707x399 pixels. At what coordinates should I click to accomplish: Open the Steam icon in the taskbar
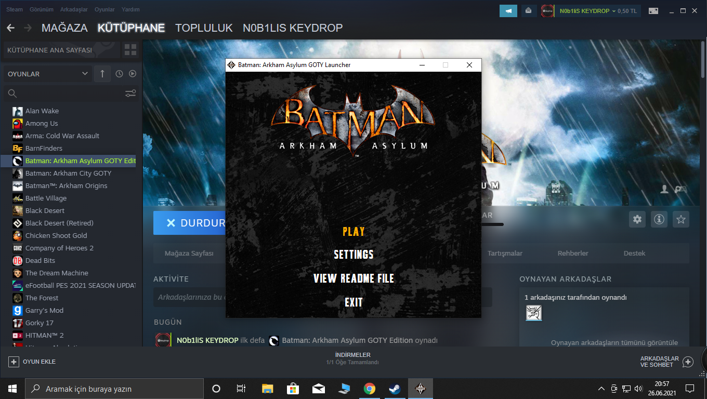coord(395,389)
